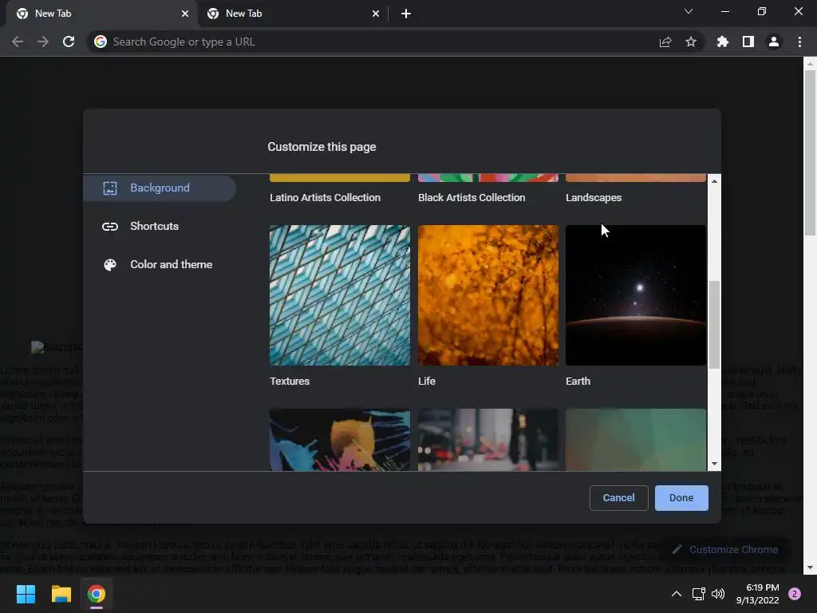Open the profile avatar icon
Screen dimensions: 817x613
pyautogui.click(x=774, y=42)
